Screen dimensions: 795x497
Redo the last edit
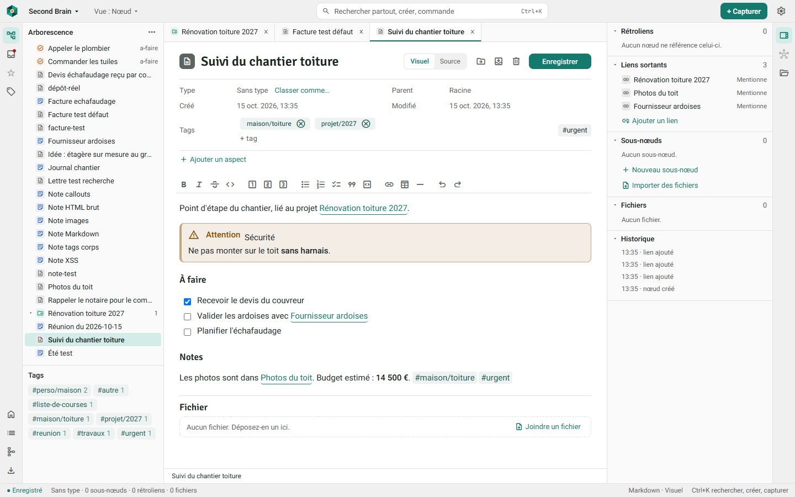coord(458,184)
